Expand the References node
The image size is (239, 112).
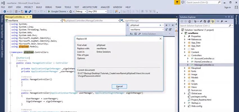click(185, 39)
